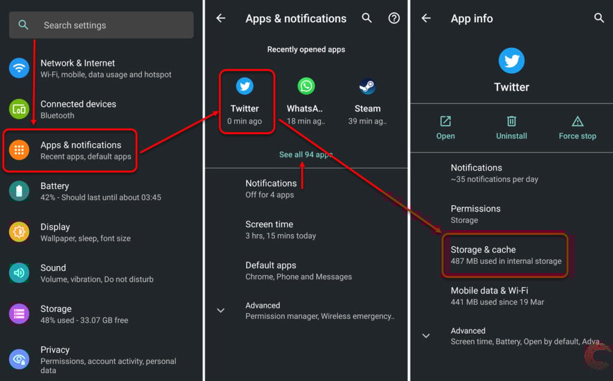Screen dimensions: 613x381
Task: Open Screen time entry
Action: [x=306, y=229]
